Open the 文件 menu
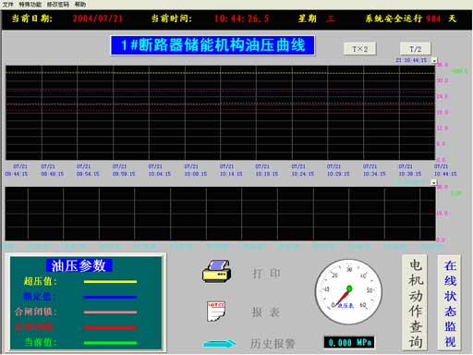The height and width of the screenshot is (355, 473). (8, 5)
